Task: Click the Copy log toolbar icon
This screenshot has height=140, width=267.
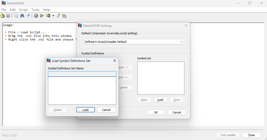Action: 16,16
